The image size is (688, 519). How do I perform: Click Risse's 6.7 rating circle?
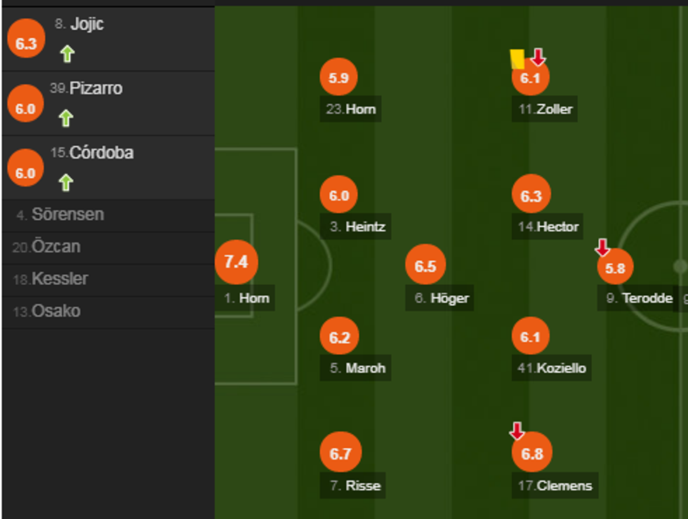[x=340, y=454]
